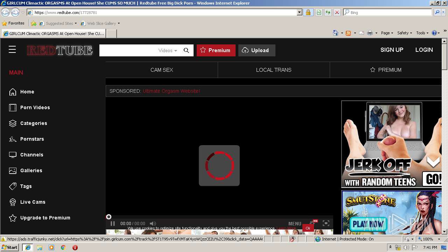Refresh the page with the Refresh icon

[x=328, y=12]
